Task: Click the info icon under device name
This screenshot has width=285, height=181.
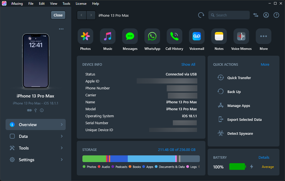Action: tap(42, 110)
